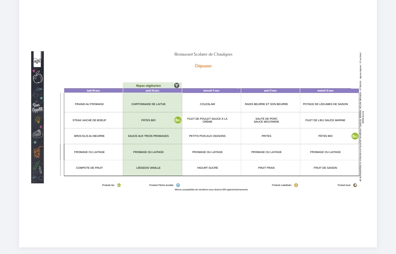The width and height of the screenshot is (396, 254).
Task: Click the brown Produit local legend icon
Action: 355,185
